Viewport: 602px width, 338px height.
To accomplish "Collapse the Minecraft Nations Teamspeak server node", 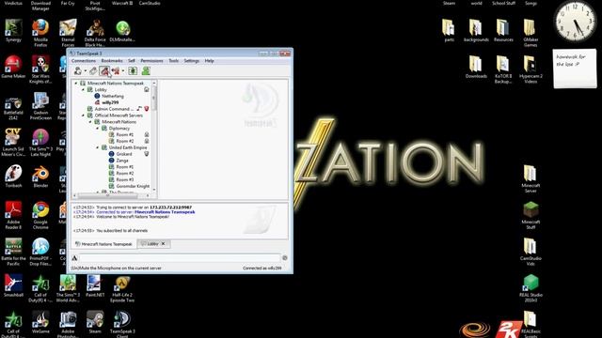I will click(x=76, y=84).
